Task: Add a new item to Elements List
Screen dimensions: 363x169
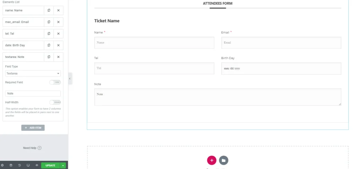Action: pyautogui.click(x=33, y=128)
